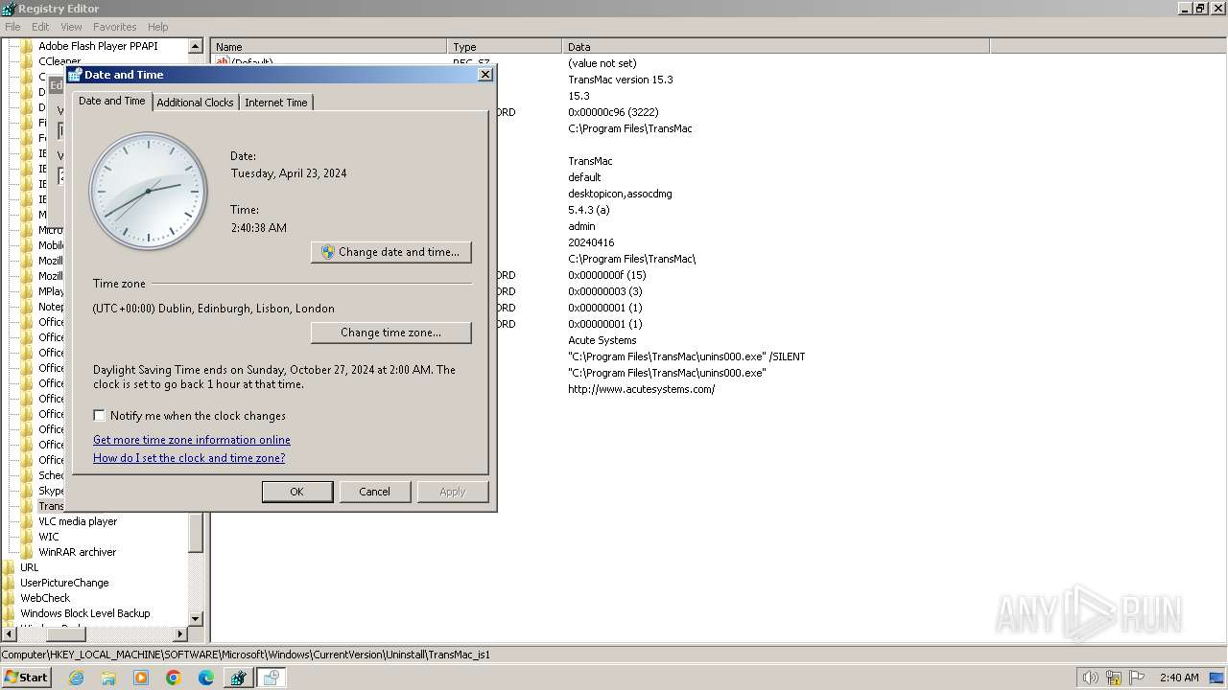
Task: Cancel the Date and Time dialog
Action: coord(374,492)
